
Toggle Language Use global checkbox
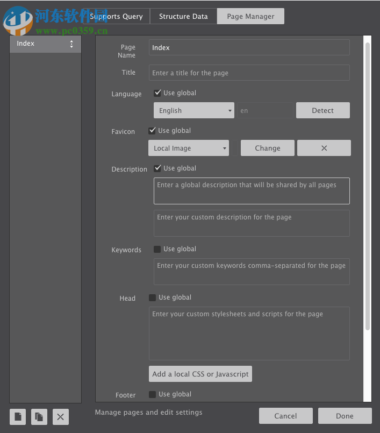[157, 93]
